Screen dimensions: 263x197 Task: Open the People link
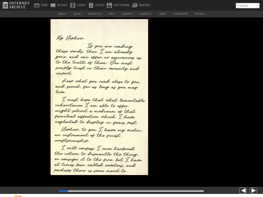point(200,14)
